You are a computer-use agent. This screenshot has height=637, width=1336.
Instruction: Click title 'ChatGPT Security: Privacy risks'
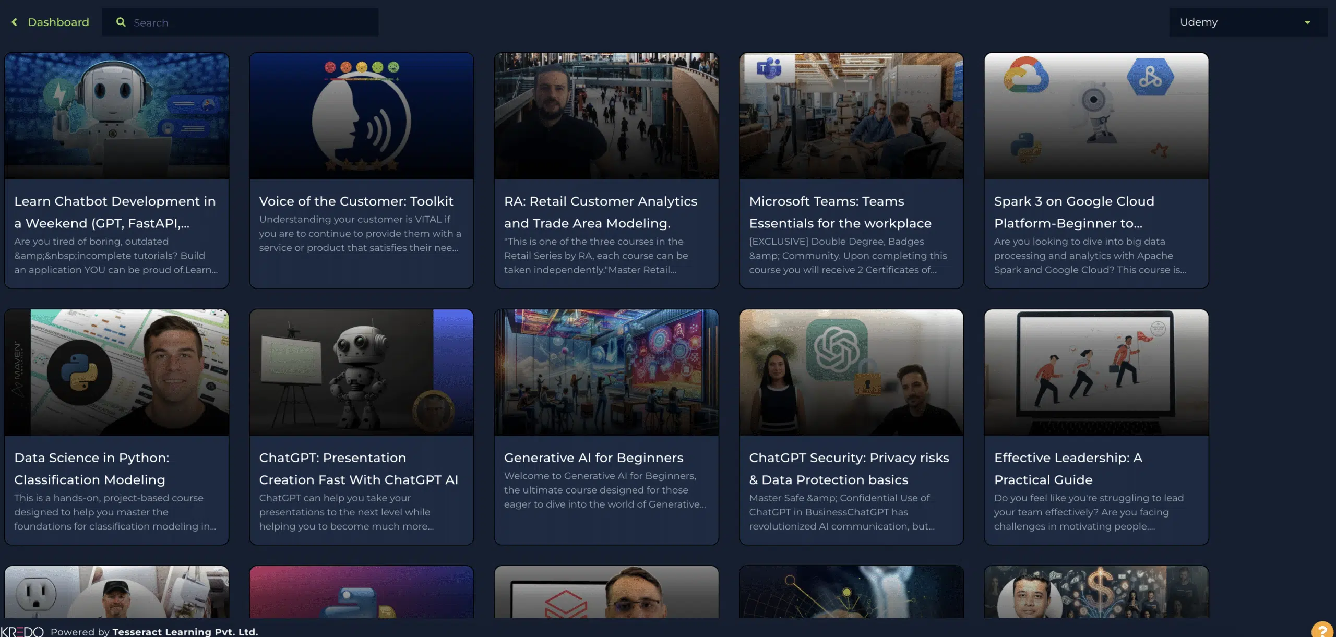[x=849, y=468]
